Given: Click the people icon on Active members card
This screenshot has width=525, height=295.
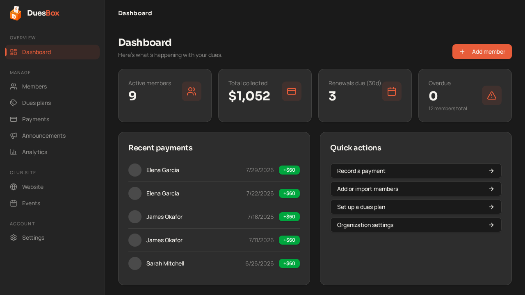Looking at the screenshot, I should (x=192, y=91).
